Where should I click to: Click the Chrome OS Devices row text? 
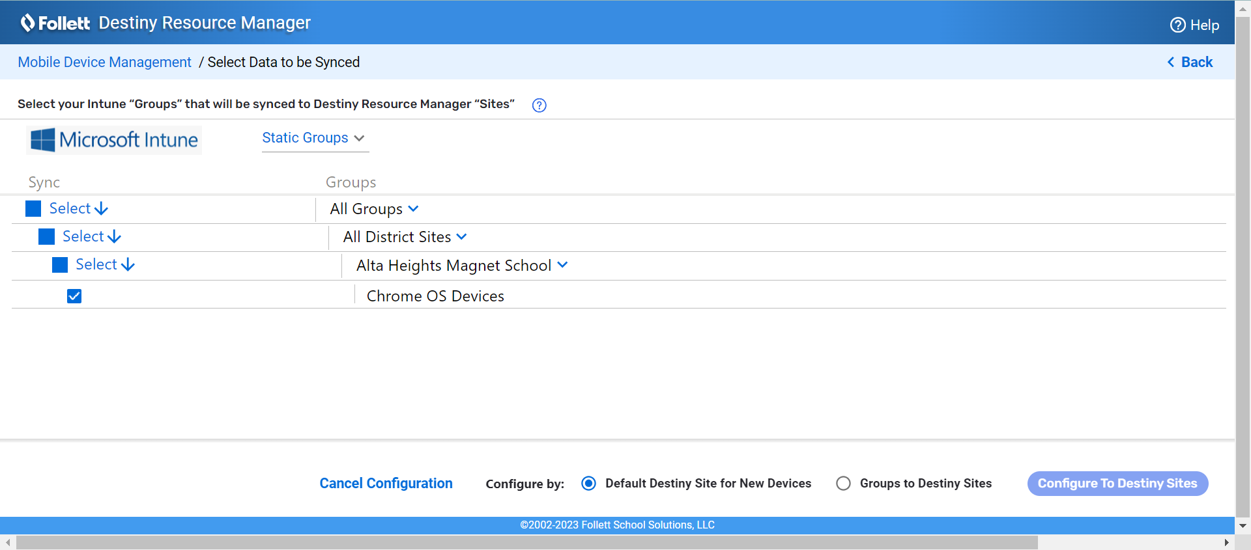click(x=435, y=296)
